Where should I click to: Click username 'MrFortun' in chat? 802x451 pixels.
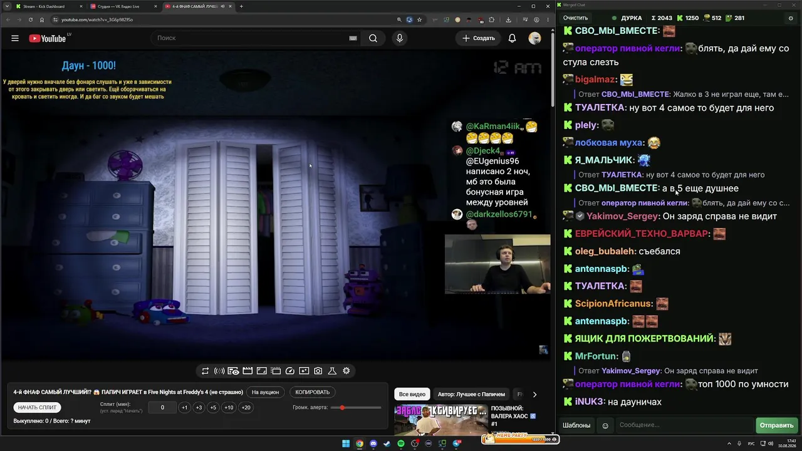tap(596, 356)
